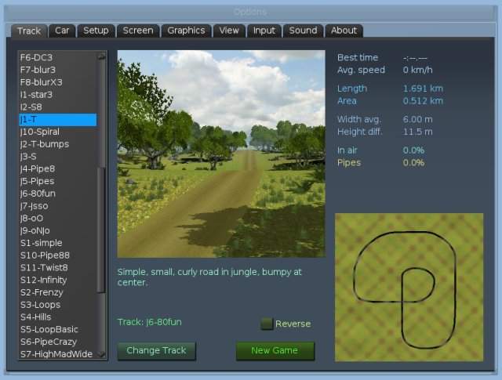
Task: Click the Pipes percentage value
Action: point(413,163)
